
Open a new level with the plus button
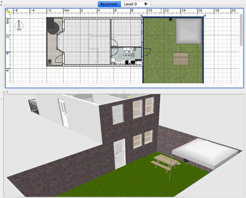(x=145, y=4)
